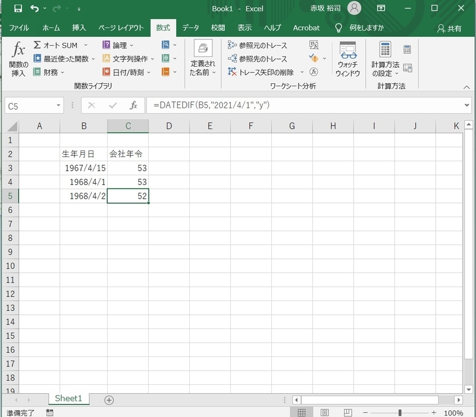Select cell containing 1968/4/1
The height and width of the screenshot is (417, 476).
(83, 182)
